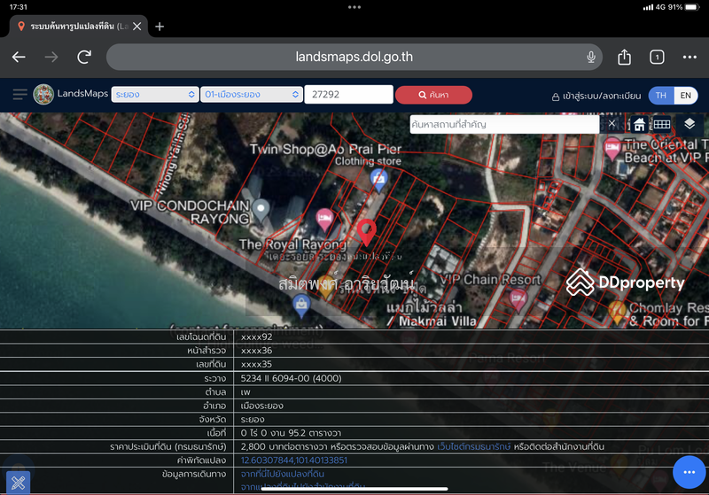Click the grid icon on map toolbar
709x495 pixels.
click(661, 124)
